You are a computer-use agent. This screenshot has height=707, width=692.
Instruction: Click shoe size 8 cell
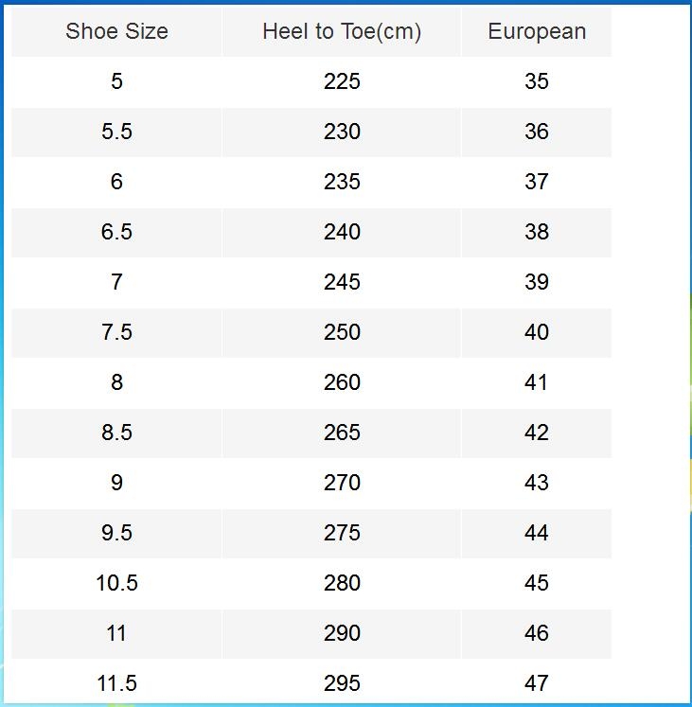tap(116, 382)
